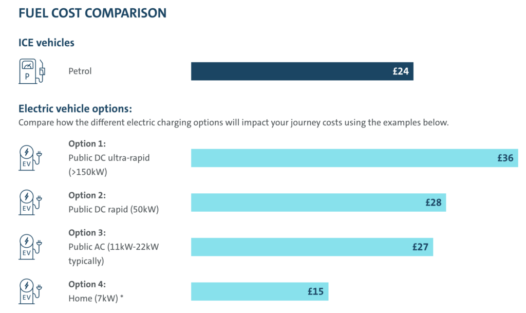This screenshot has height=313, width=526.
Task: Click Public DC ultra-rapid (>150kW) text
Action: [109, 165]
